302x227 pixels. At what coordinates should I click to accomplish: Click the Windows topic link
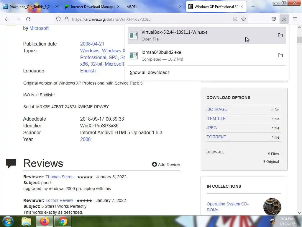(90, 51)
